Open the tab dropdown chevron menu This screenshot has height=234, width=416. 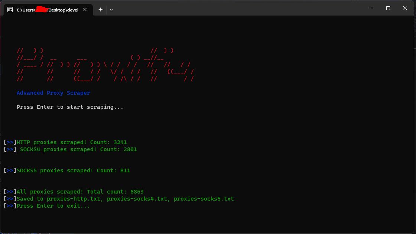pos(111,10)
